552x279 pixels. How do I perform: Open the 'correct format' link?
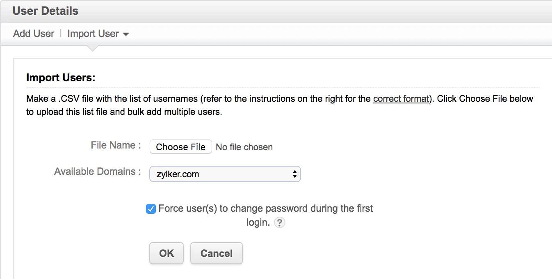tap(401, 99)
